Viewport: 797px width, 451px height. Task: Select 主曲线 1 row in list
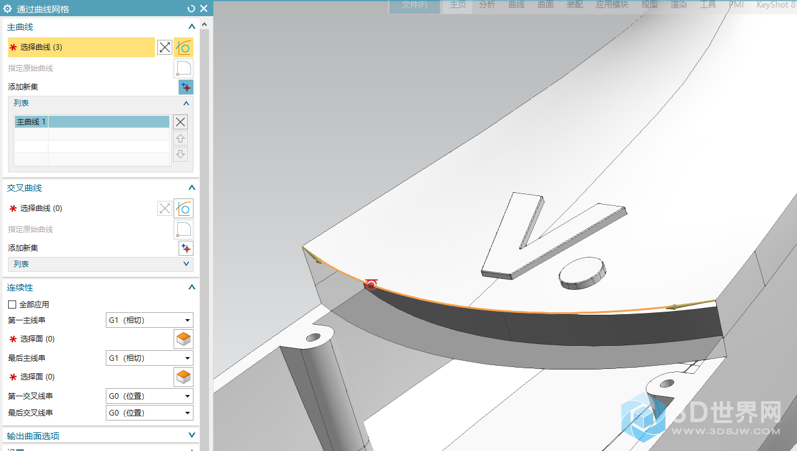(92, 122)
